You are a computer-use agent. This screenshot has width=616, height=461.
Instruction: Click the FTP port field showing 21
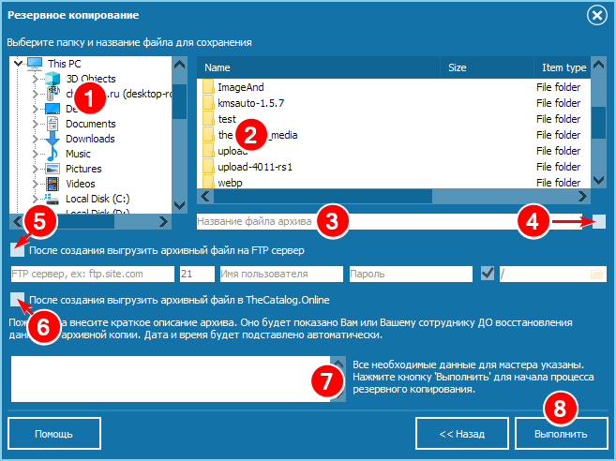[197, 274]
